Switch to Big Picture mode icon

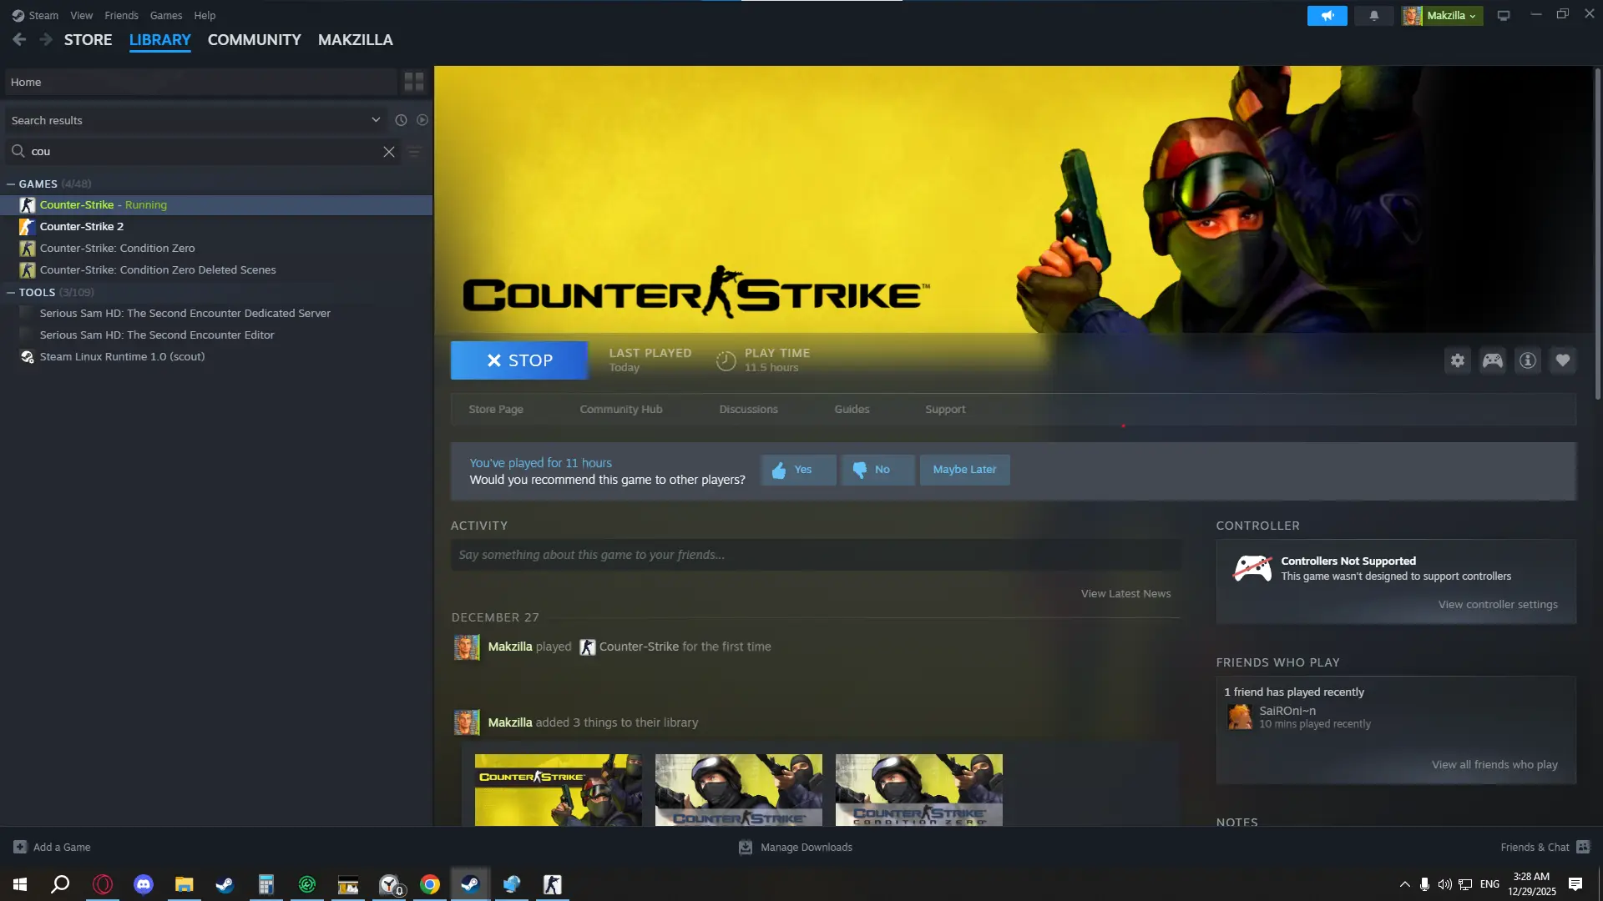[1504, 16]
